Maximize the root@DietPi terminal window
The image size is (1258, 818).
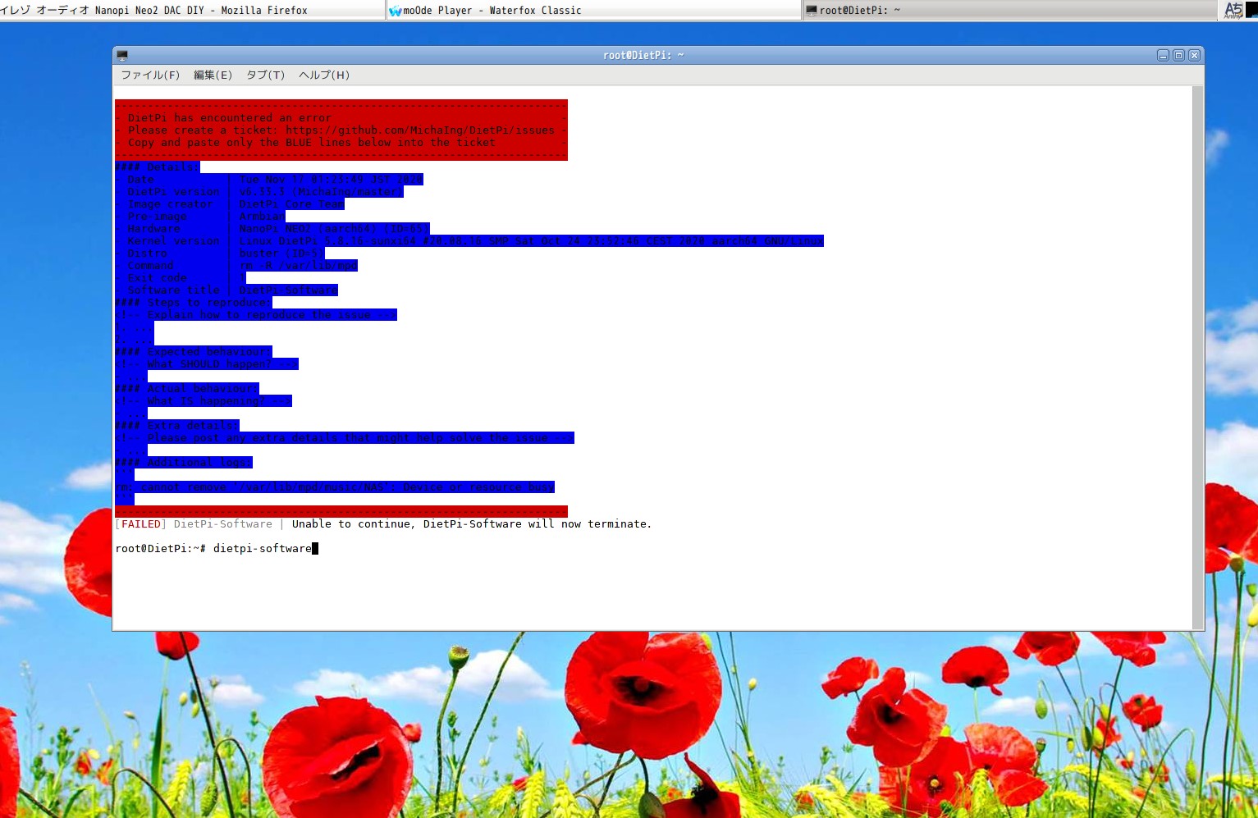coord(1178,56)
